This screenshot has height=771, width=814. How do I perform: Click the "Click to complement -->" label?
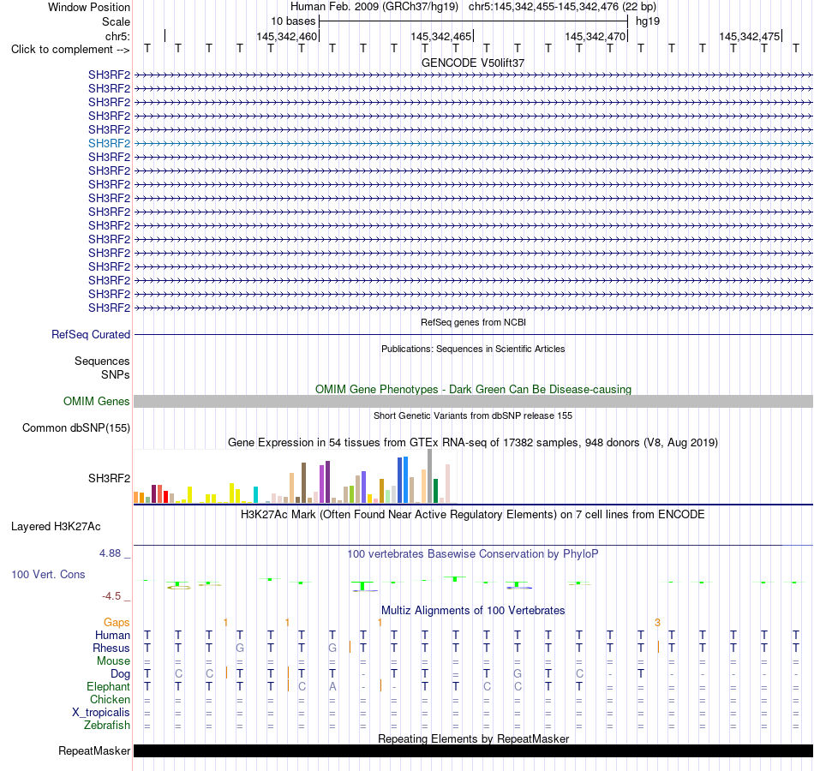point(70,50)
